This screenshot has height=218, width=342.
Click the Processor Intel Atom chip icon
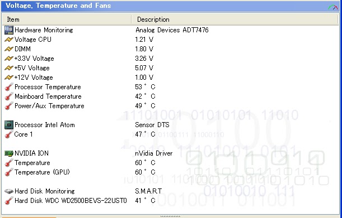[x=9, y=125]
